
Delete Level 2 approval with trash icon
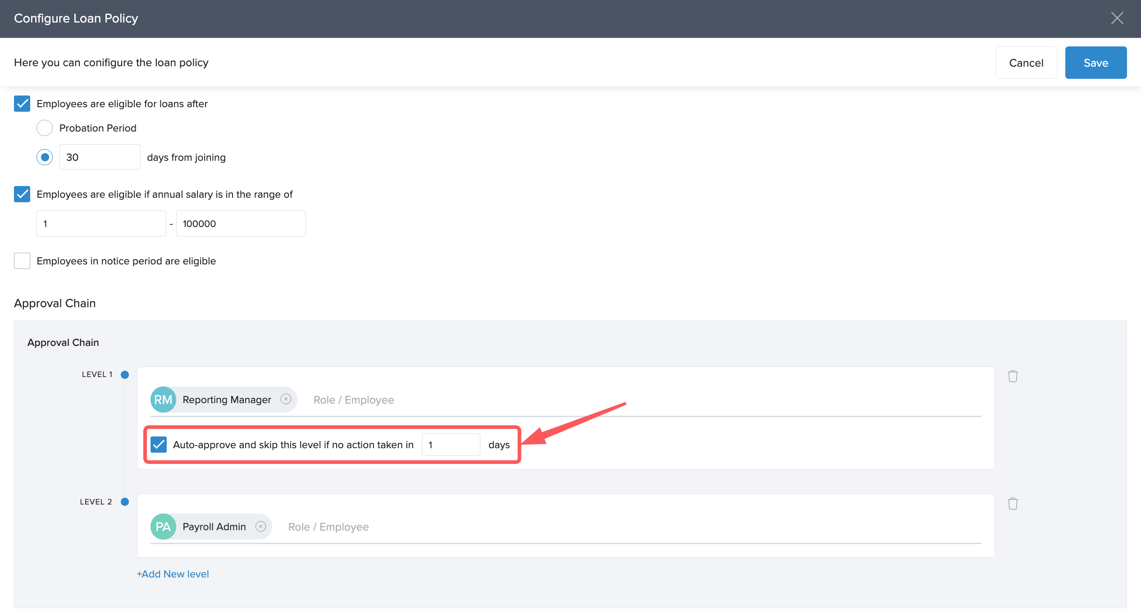pos(1013,503)
